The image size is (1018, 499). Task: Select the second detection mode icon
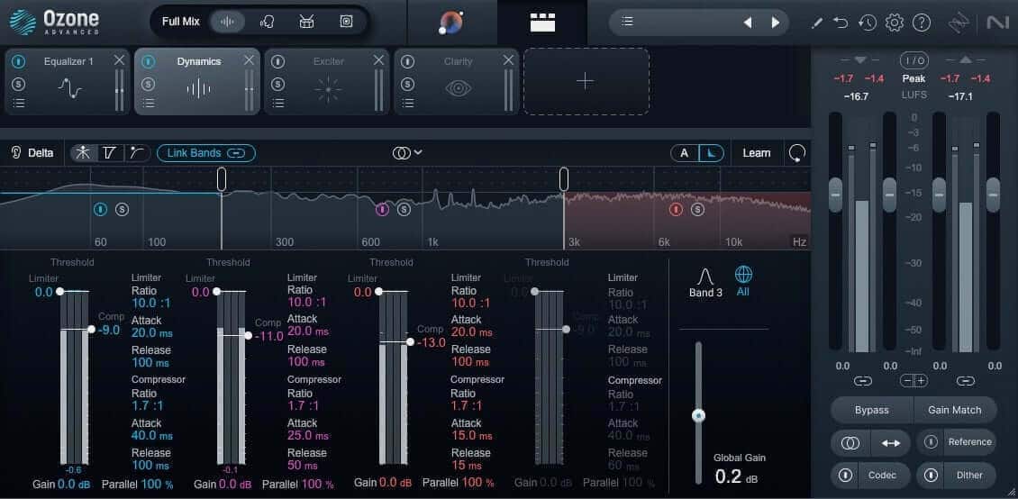[111, 153]
